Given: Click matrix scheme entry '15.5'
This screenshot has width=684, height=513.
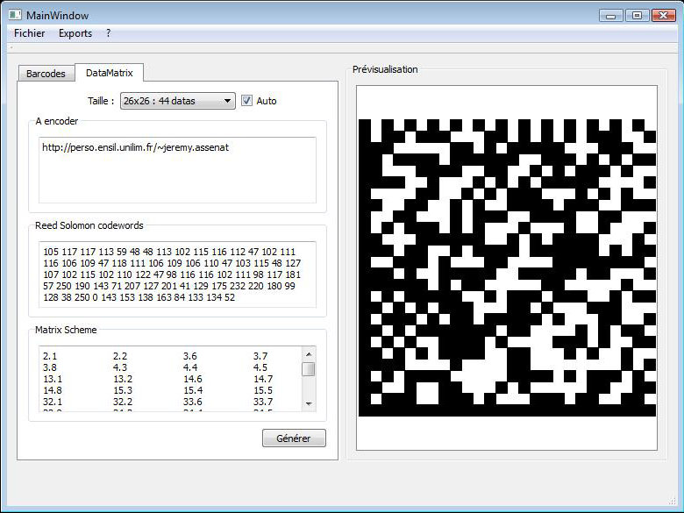Looking at the screenshot, I should point(263,390).
